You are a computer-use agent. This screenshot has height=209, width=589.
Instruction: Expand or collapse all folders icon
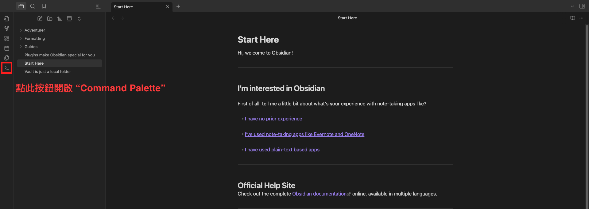(79, 19)
